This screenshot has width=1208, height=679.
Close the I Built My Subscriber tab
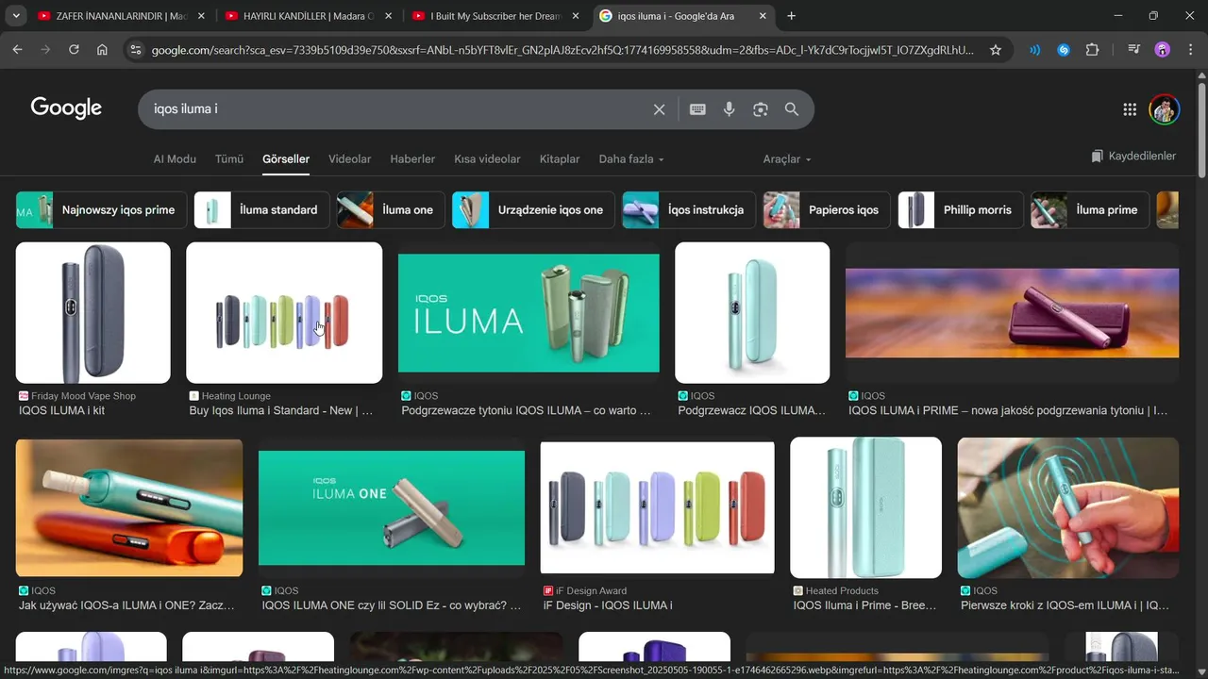point(575,16)
